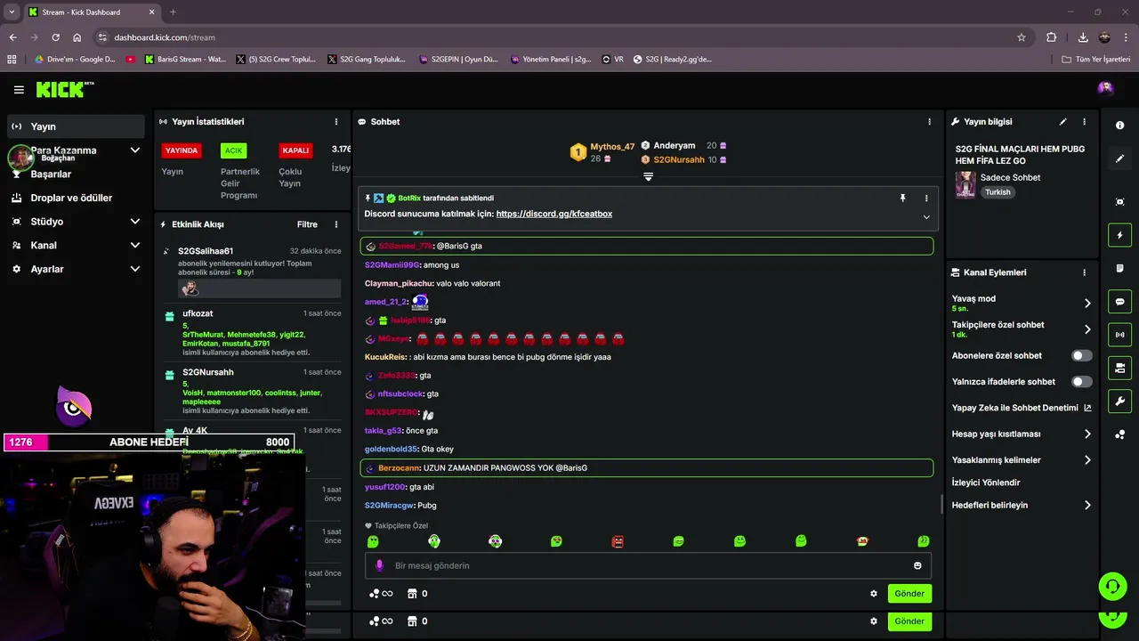Click the broadcast signal icon in right sidebar
The image size is (1139, 641).
1119,335
